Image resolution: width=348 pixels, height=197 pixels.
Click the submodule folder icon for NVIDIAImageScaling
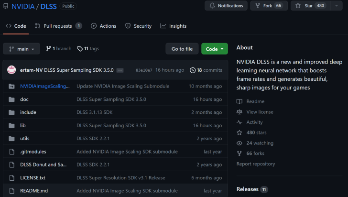(x=11, y=86)
